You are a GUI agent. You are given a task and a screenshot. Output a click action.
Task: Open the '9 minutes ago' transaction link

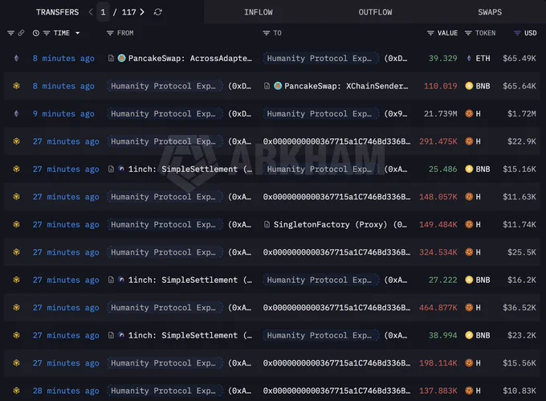click(63, 113)
